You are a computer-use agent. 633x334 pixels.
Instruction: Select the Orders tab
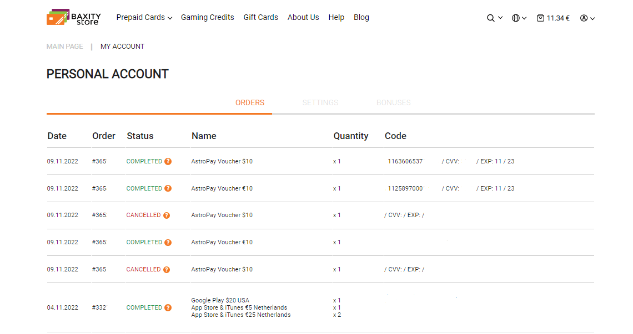pos(250,102)
